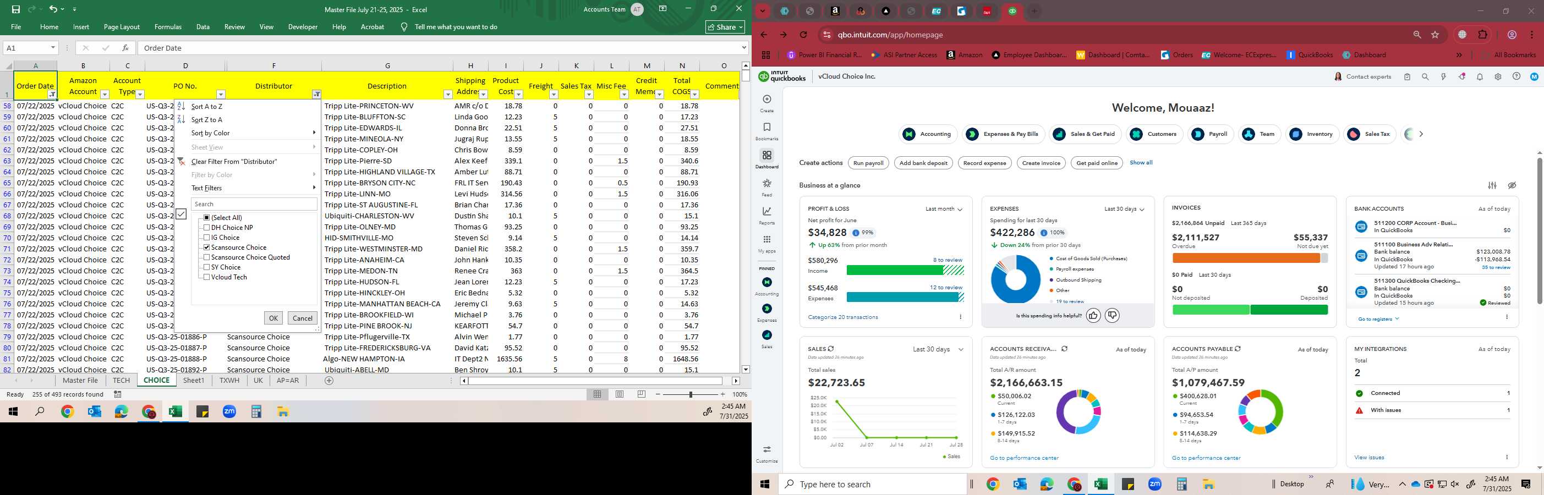Open QuickBooks notifications bell
This screenshot has width=1544, height=495.
(1480, 76)
